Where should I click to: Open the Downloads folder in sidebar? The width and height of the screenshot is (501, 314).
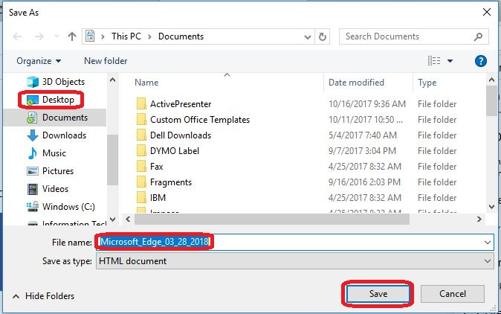(56, 135)
